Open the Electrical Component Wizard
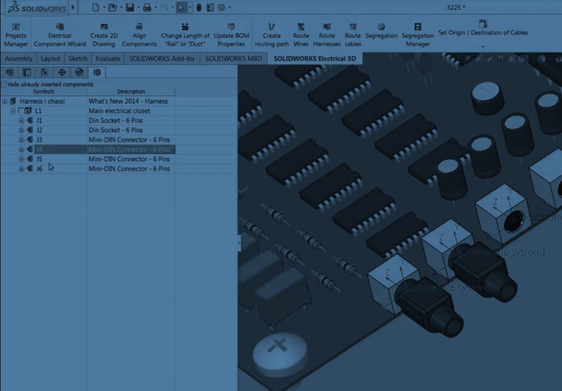 point(60,35)
